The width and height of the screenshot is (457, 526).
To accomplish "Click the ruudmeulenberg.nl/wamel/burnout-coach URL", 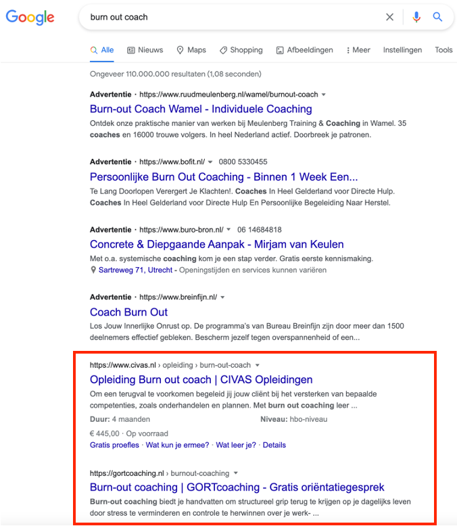I will click(x=228, y=95).
